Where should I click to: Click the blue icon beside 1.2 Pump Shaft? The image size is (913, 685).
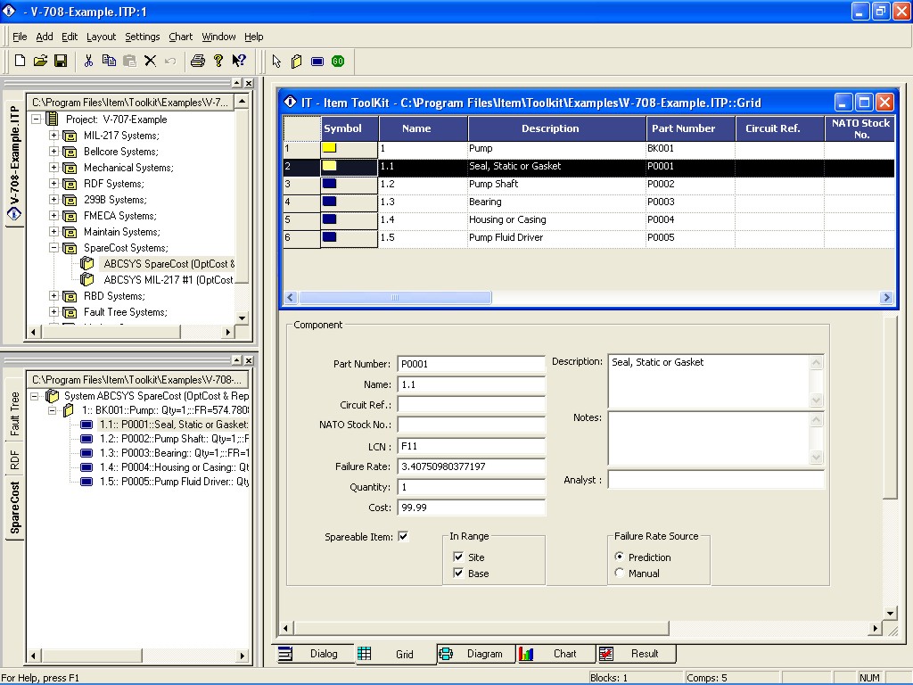click(86, 439)
